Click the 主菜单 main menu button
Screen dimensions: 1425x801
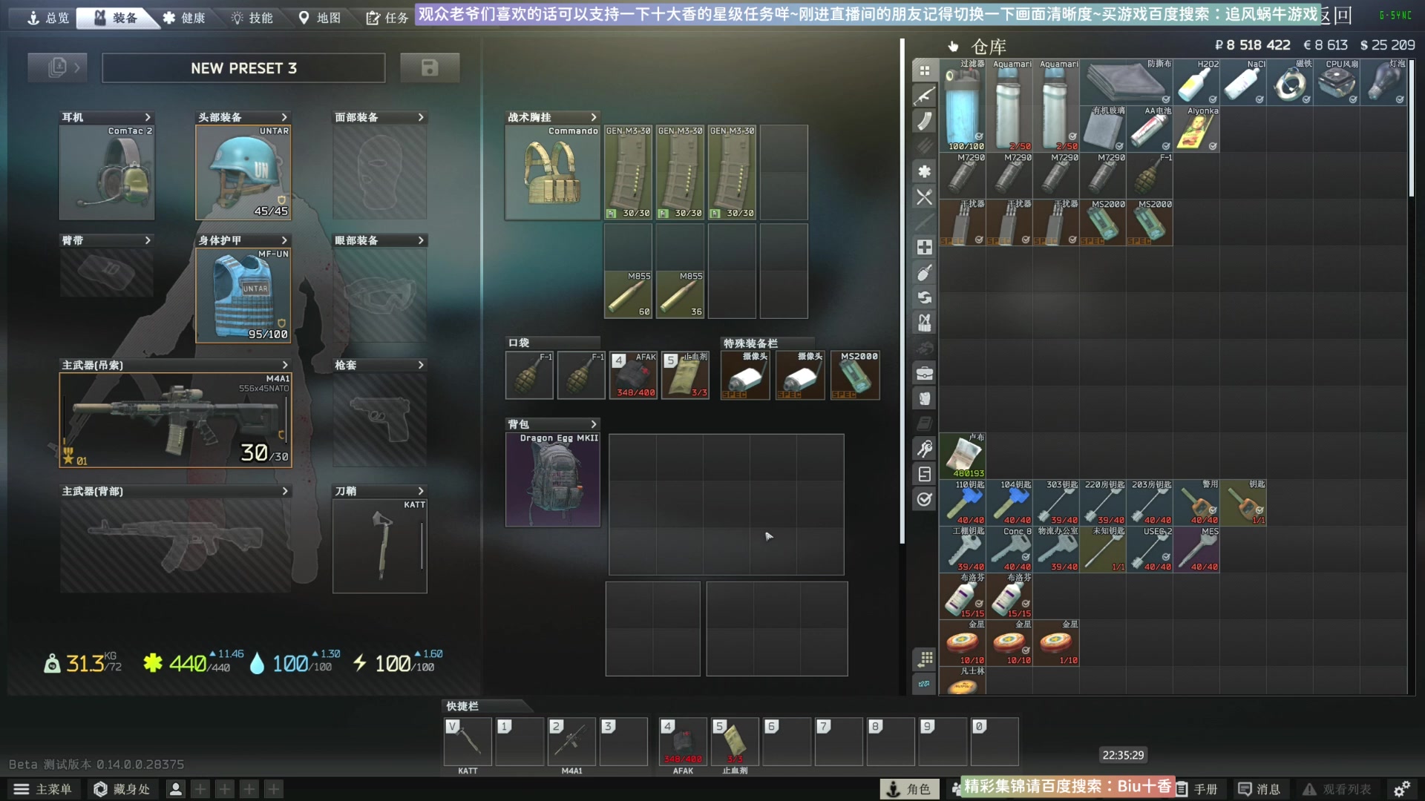[x=43, y=789]
